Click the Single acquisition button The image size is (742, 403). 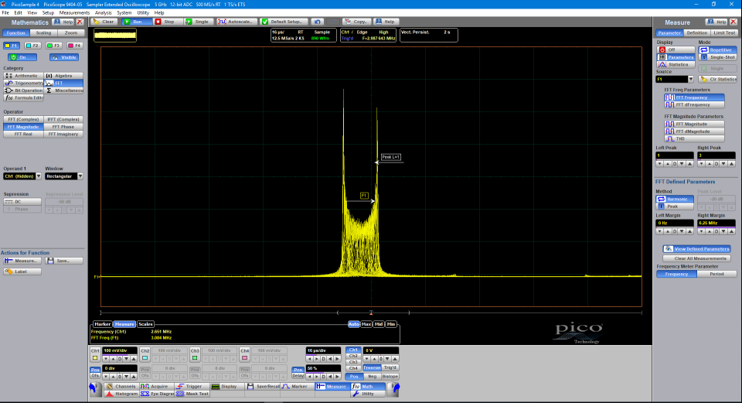[199, 22]
